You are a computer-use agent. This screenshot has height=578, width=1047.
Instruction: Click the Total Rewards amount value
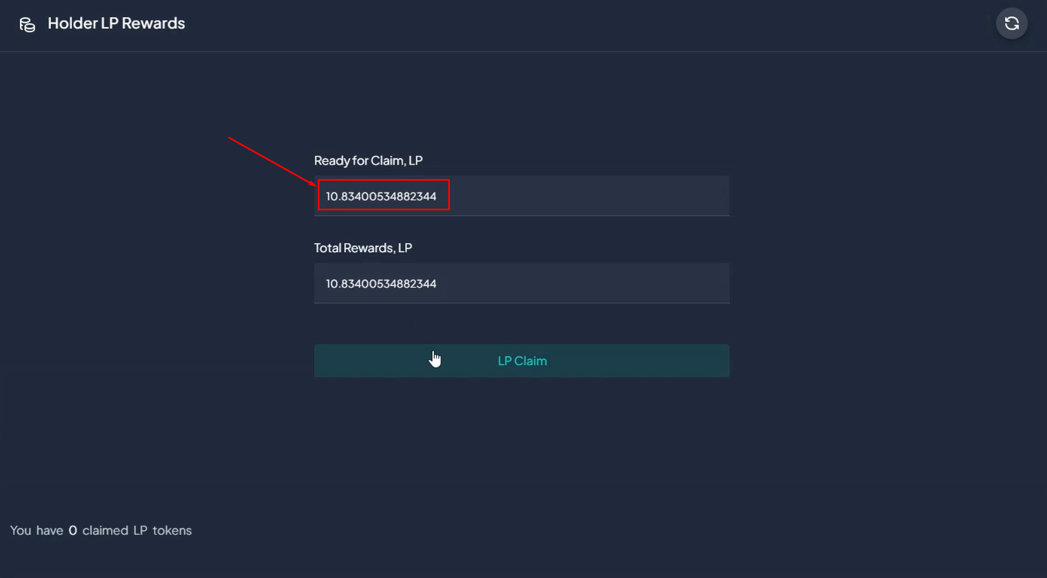(x=381, y=283)
